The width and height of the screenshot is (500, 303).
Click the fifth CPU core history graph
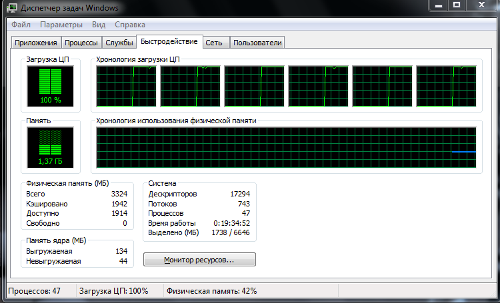pyautogui.click(x=383, y=87)
